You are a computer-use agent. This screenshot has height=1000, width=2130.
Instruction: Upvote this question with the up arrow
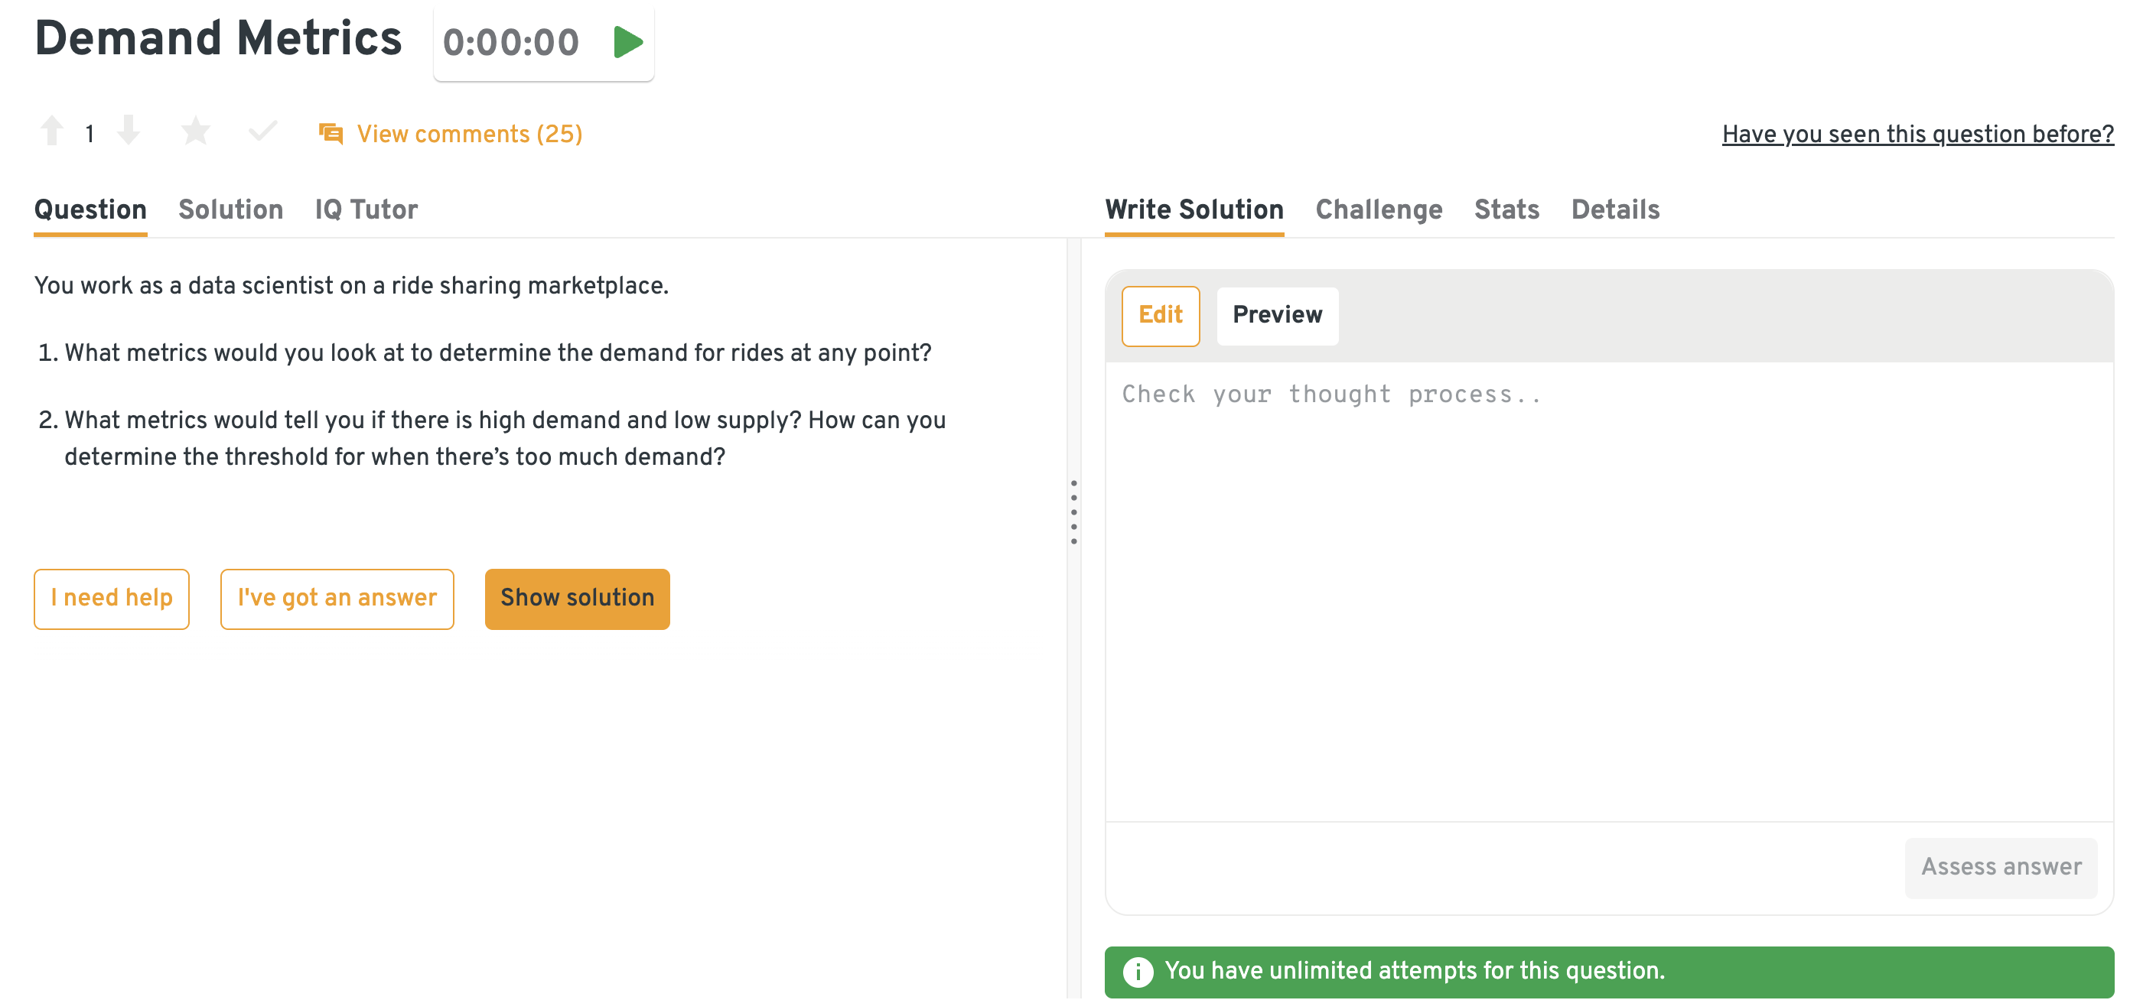point(51,131)
